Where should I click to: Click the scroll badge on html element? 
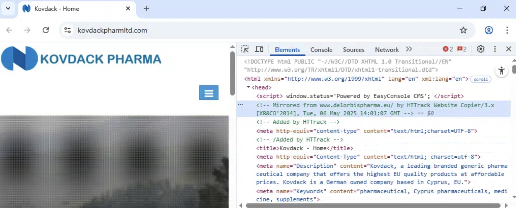[481, 79]
